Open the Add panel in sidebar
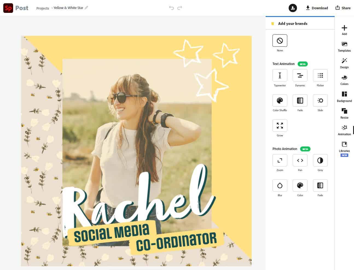Viewport: 354px width, 270px height. [x=344, y=30]
